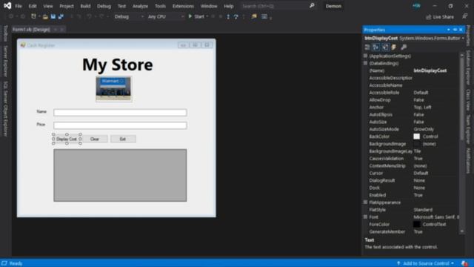The width and height of the screenshot is (474, 267).
Task: Click the status bar Ready icon
Action: (4, 263)
